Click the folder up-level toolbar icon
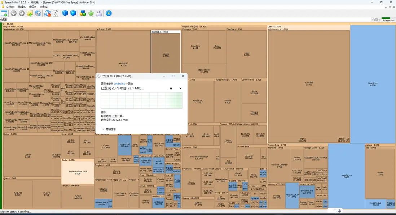The width and height of the screenshot is (396, 215). coord(30,13)
